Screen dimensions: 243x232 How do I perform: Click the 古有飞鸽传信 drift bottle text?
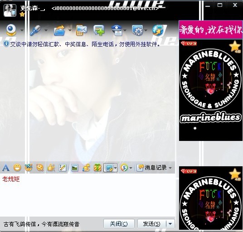[41, 224]
